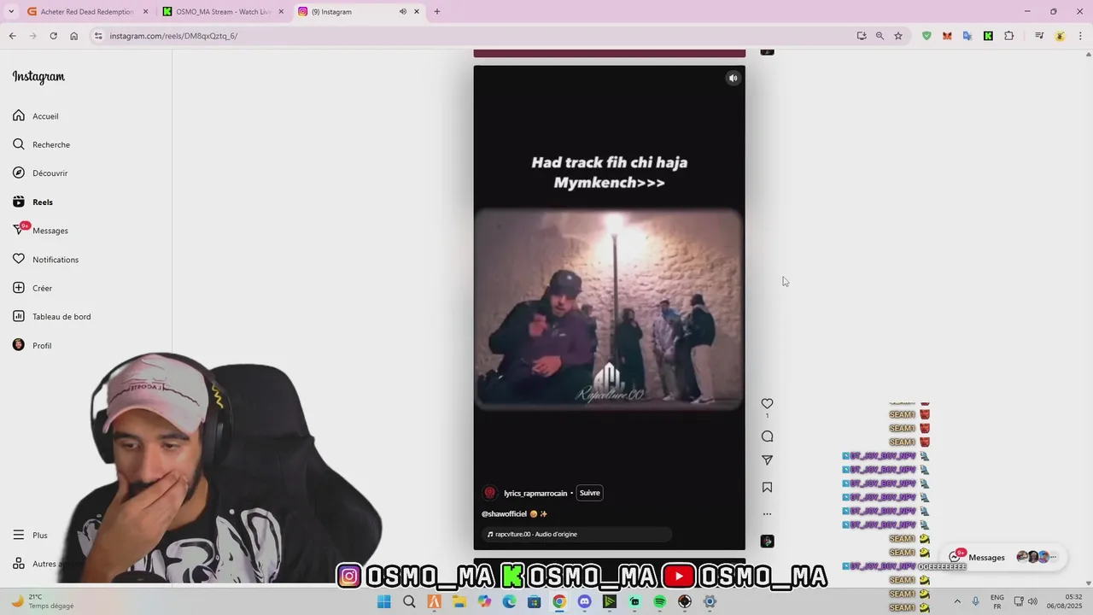Switch to OSMO_MA Stream tab
1093x615 pixels.
coord(224,12)
